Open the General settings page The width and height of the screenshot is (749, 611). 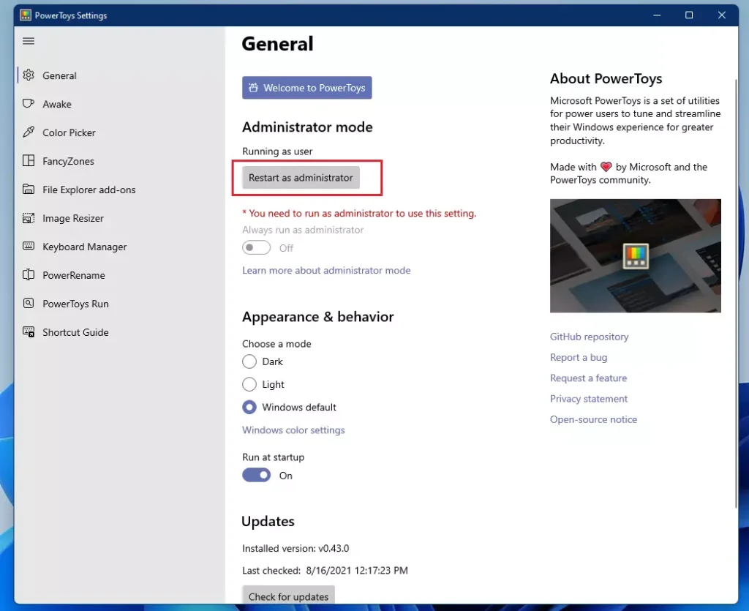pyautogui.click(x=119, y=75)
